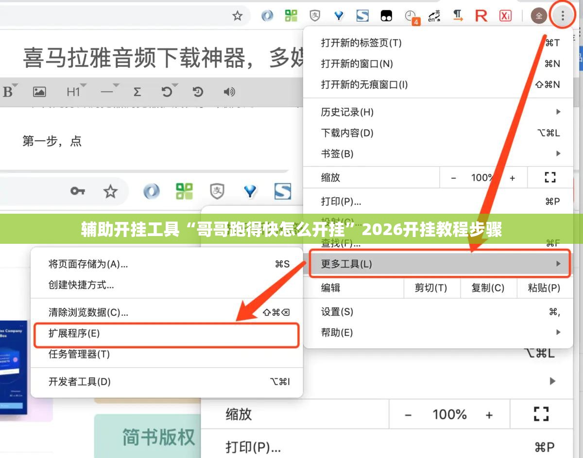Click plus in the enlarged bottom zoom row
This screenshot has height=458, width=583.
point(489,415)
